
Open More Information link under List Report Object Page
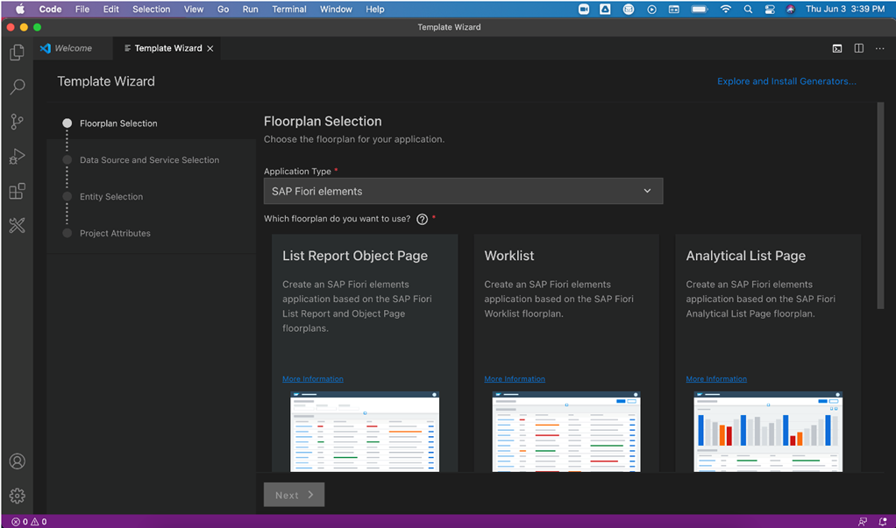313,379
